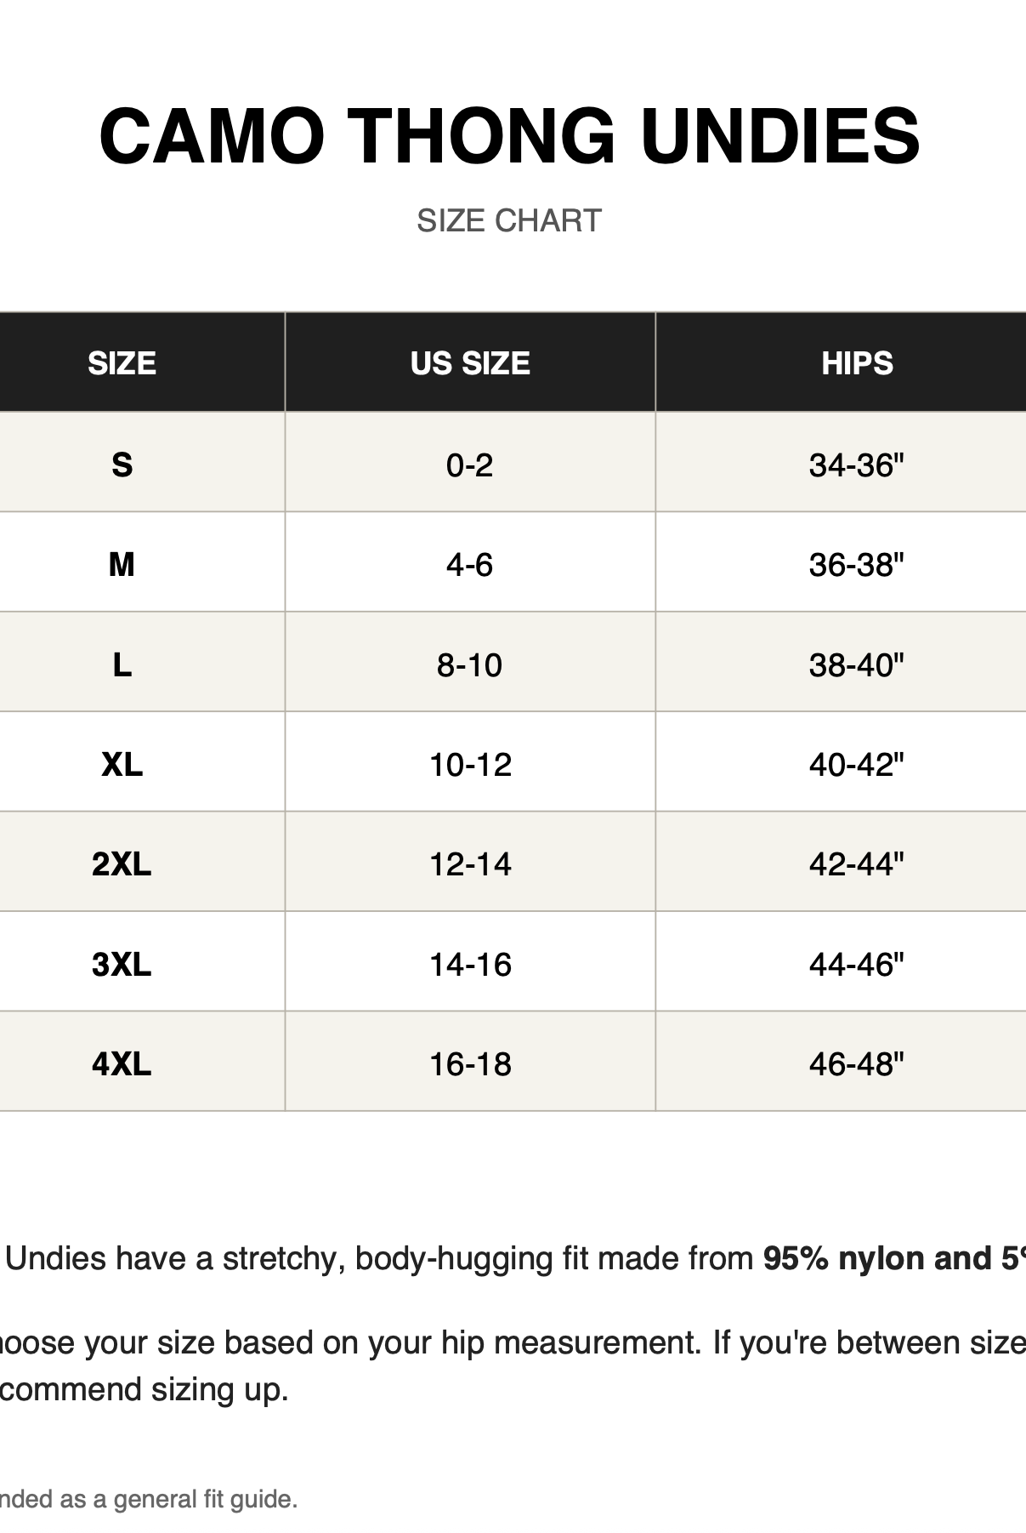Screen dimensions: 1026x1533
Task: Click the 46-48" hips measurement
Action: tap(857, 1063)
